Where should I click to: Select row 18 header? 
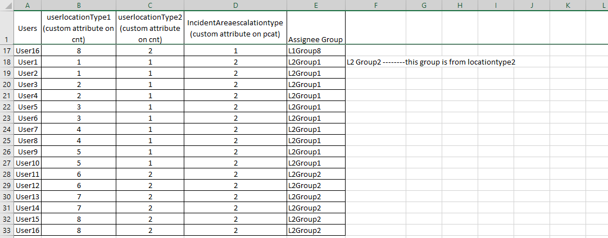7,62
